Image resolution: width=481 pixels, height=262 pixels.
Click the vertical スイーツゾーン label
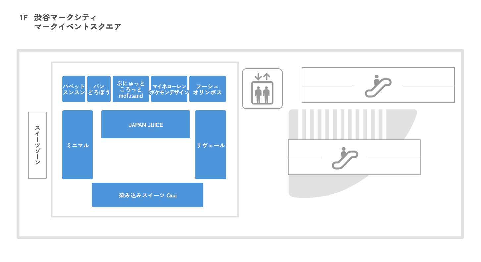click(x=37, y=145)
